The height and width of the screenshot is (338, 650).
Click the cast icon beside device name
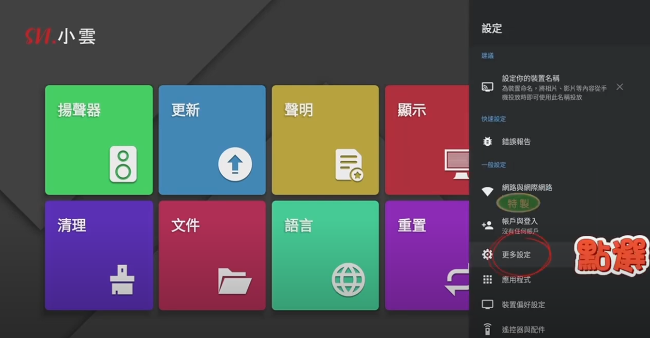[x=487, y=87]
